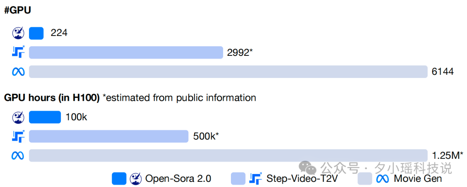Screen dimensions: 467x187
Task: Click the light blue Step-Video-T2V legend swatch
Action: [238, 179]
